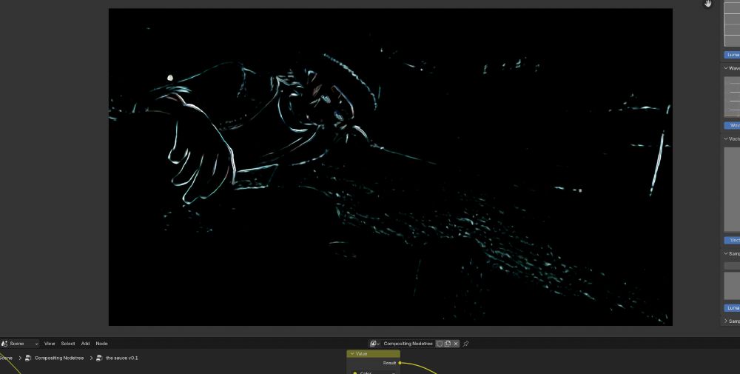Open the View menu in node editor
740x374 pixels.
(x=50, y=344)
